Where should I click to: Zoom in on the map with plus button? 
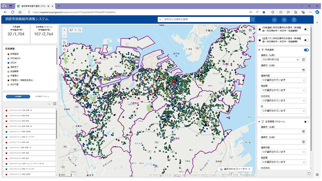pos(64,30)
